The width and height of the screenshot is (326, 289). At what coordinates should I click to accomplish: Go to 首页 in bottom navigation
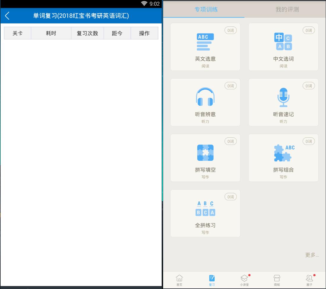tap(179, 280)
